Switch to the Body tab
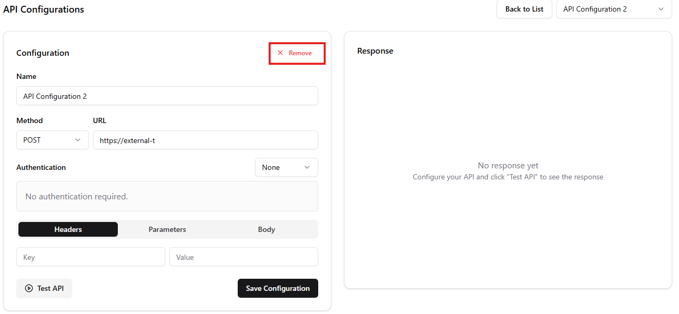679x314 pixels. click(266, 229)
